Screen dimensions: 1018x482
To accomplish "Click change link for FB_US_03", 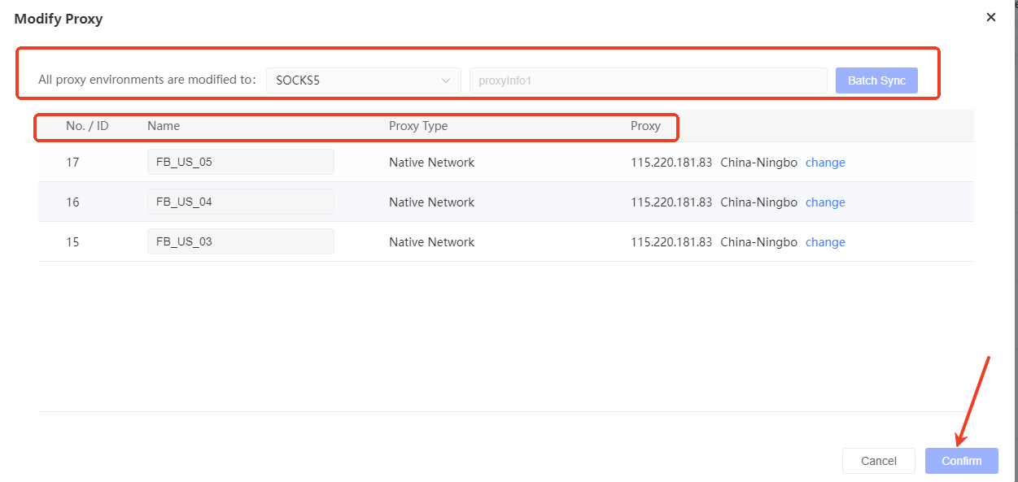I will pos(825,242).
